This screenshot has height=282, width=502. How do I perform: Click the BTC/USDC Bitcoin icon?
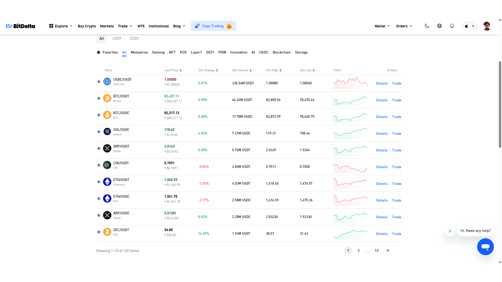click(x=107, y=115)
